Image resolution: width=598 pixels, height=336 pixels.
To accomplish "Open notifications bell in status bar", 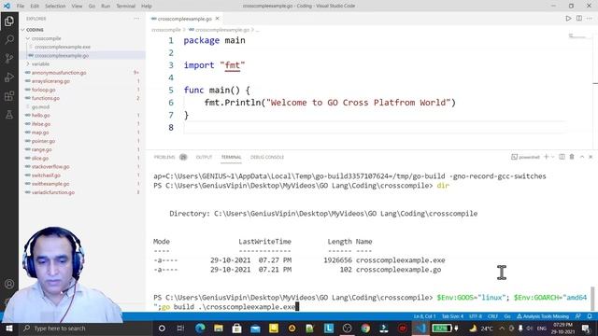I will click(x=590, y=316).
